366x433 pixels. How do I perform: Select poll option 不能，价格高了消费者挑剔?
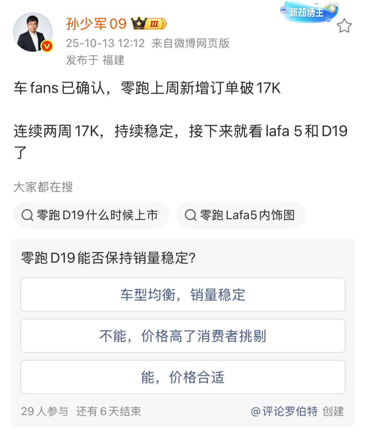[x=183, y=336]
